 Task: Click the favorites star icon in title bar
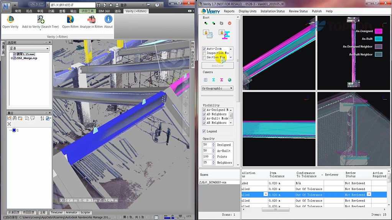[111, 5]
